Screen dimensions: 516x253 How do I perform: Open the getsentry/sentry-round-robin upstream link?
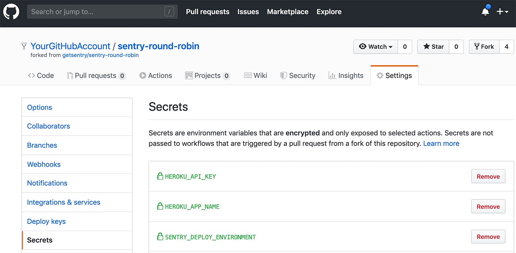tap(100, 55)
